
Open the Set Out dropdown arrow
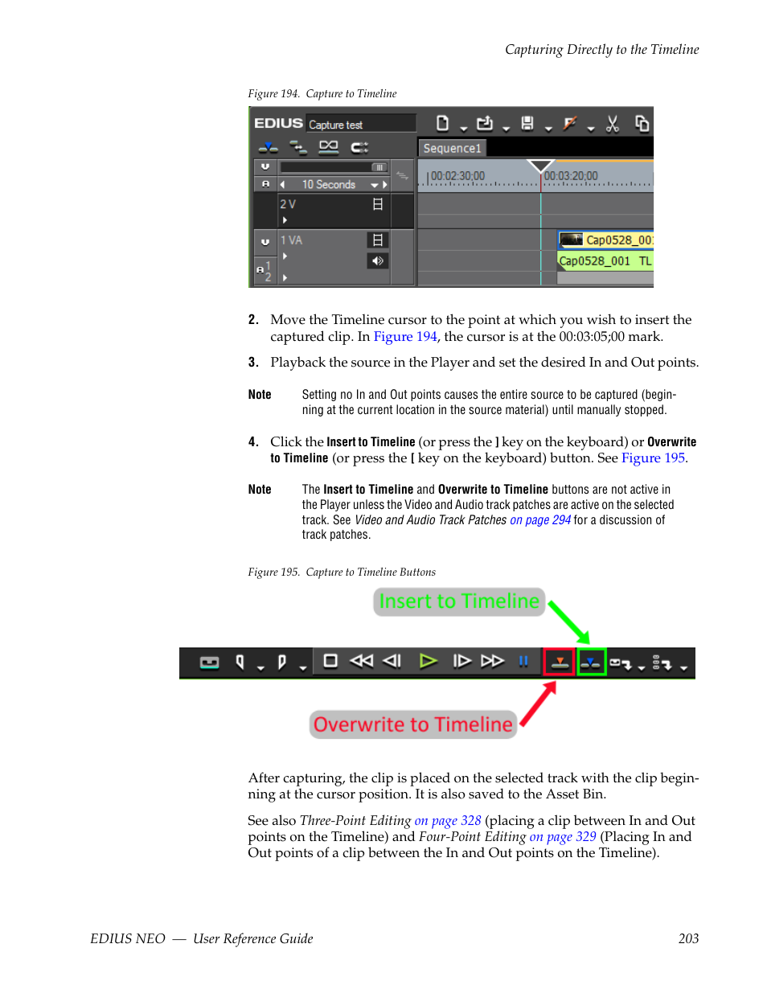click(303, 667)
